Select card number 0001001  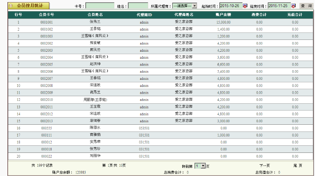point(46,22)
